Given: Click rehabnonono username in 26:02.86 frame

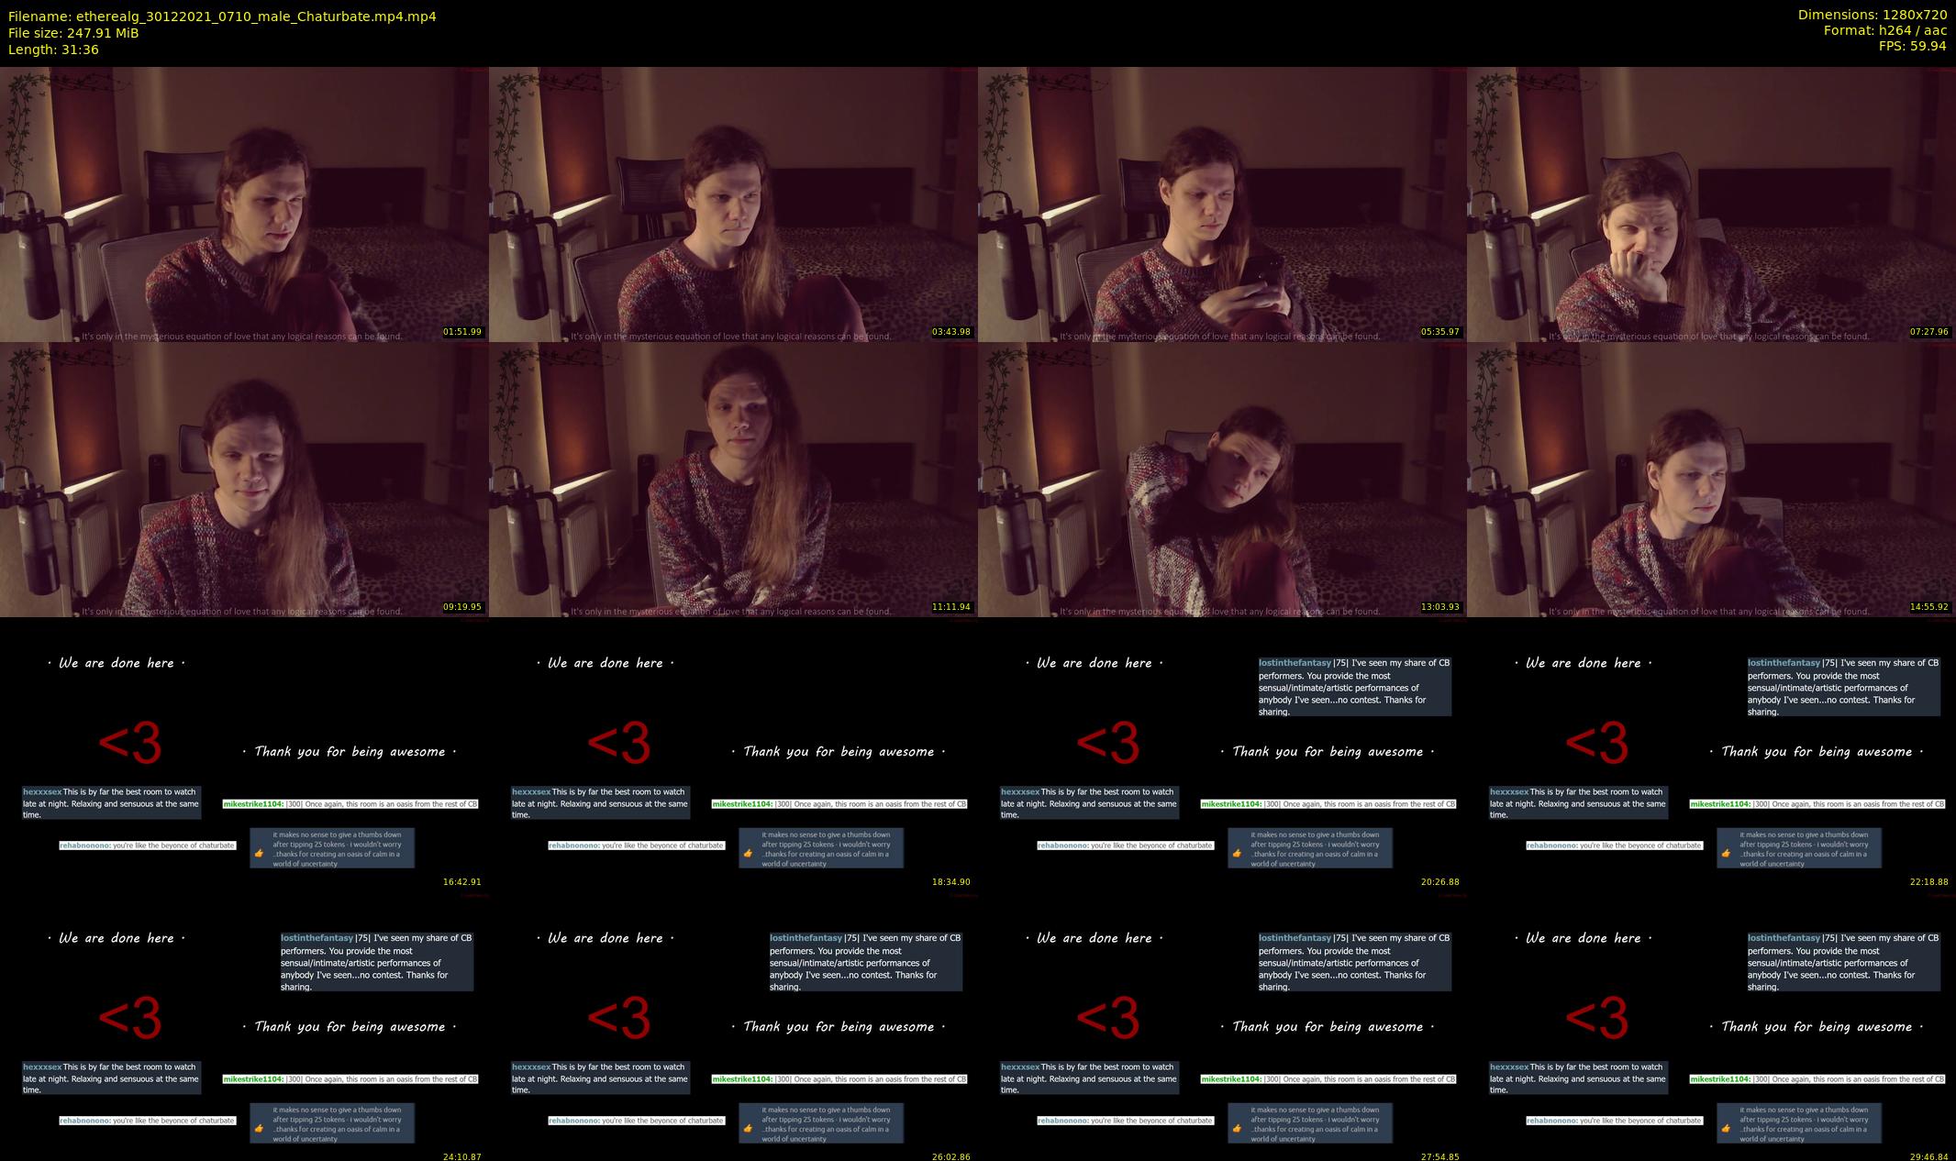Looking at the screenshot, I should (x=573, y=1121).
